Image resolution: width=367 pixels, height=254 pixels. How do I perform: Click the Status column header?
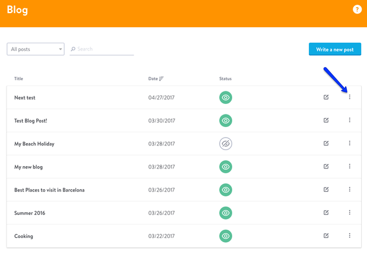225,78
